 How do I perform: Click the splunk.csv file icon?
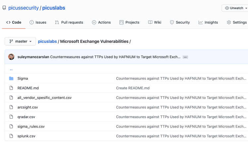(x=11, y=136)
